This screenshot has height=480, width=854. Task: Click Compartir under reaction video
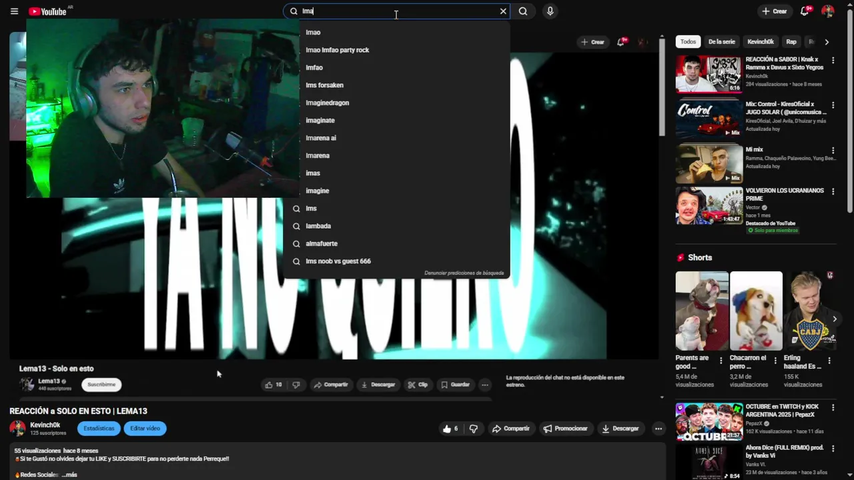[510, 429]
